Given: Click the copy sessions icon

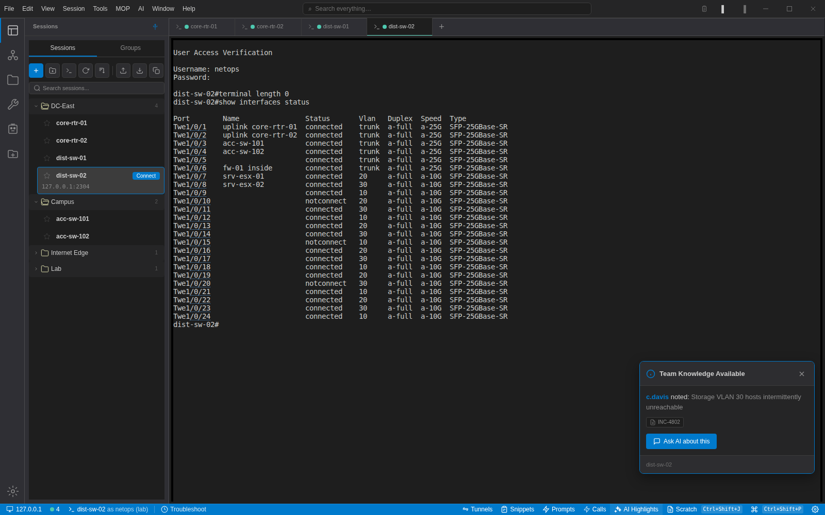Looking at the screenshot, I should (156, 71).
